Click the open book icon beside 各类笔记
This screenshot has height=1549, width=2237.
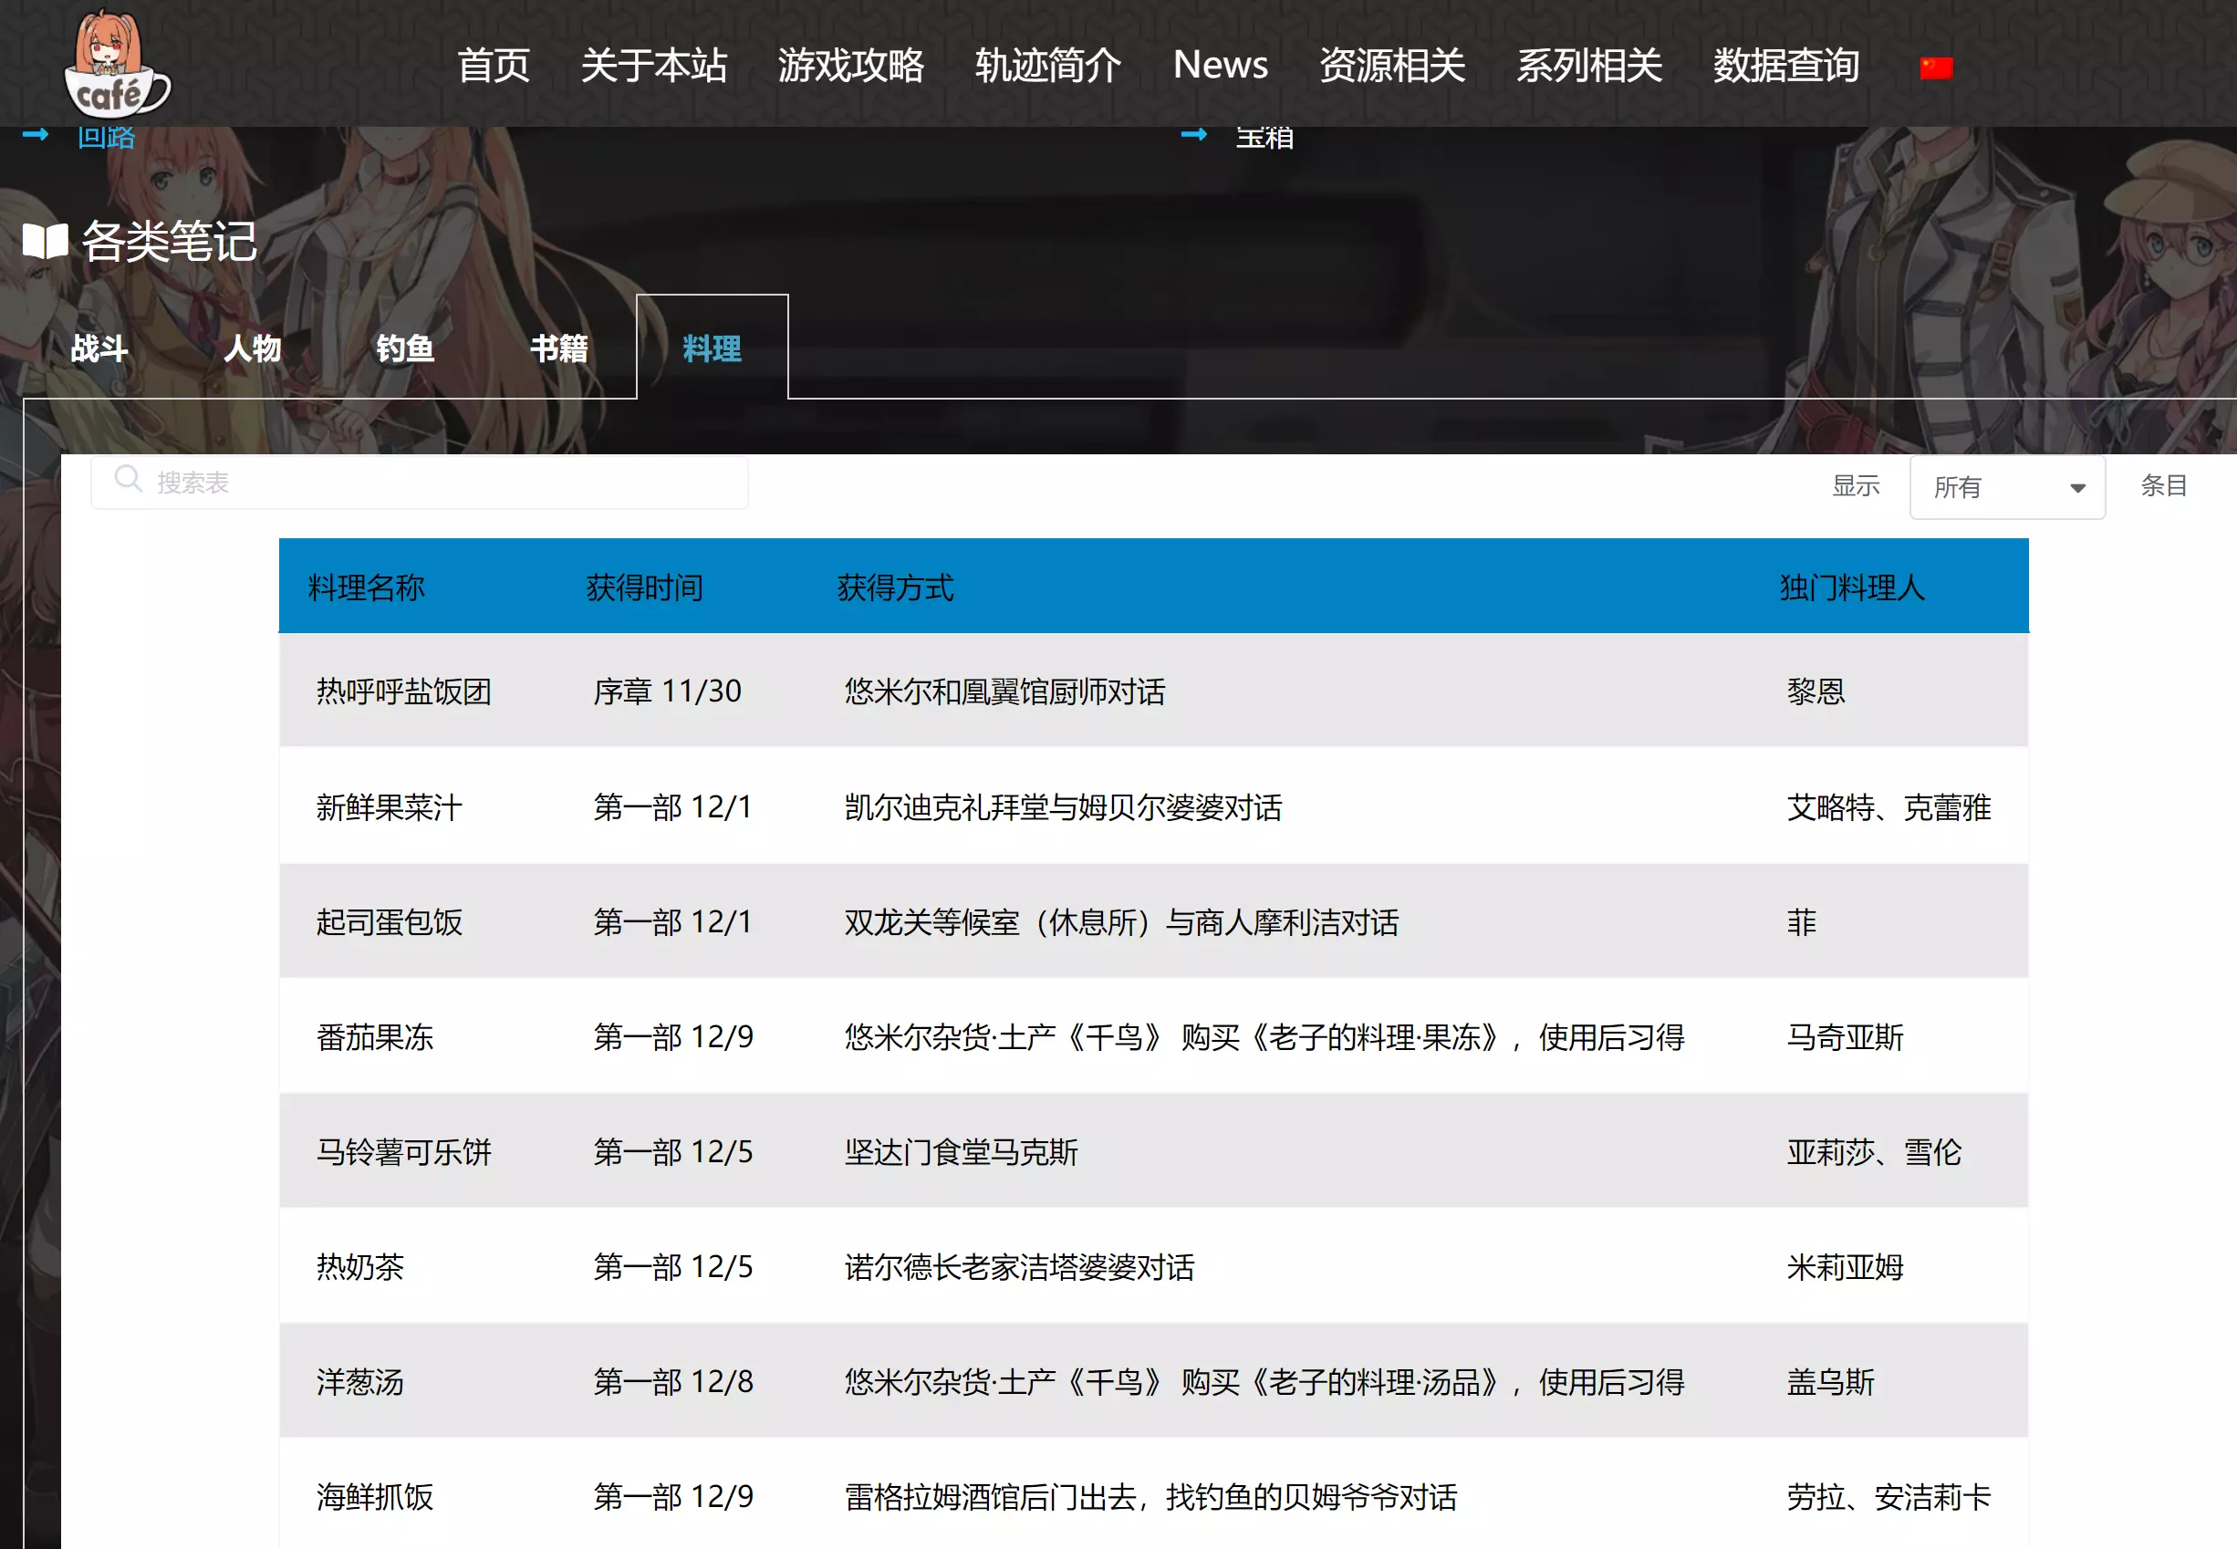tap(45, 241)
